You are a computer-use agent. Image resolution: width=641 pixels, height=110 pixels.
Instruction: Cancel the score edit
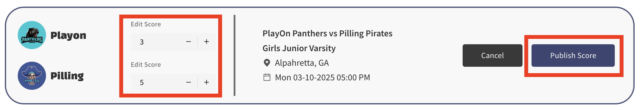pyautogui.click(x=492, y=56)
